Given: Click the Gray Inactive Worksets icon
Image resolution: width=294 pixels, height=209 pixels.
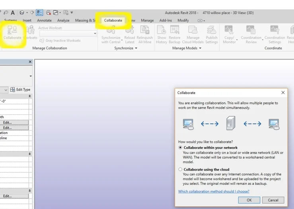Looking at the screenshot, I should [x=42, y=40].
